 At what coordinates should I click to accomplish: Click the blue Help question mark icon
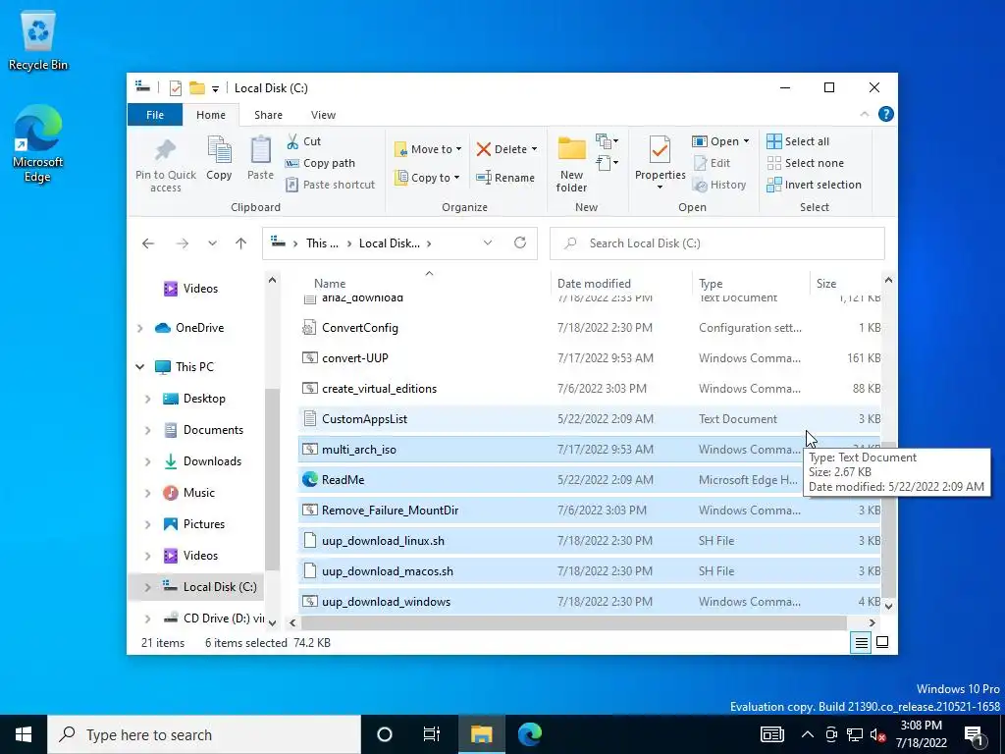(886, 114)
